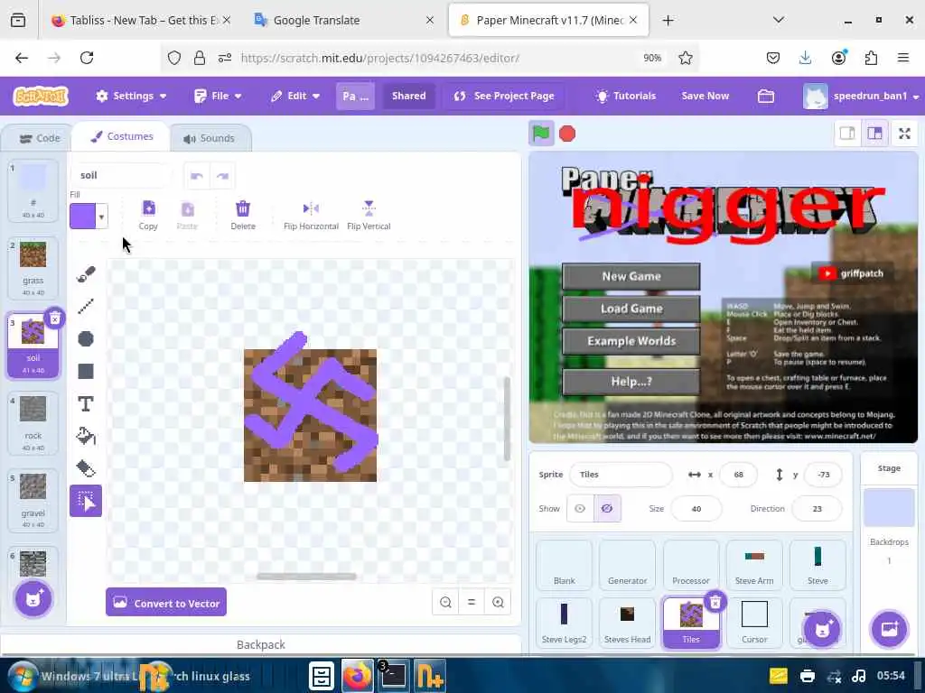Viewport: 925px width, 693px height.
Task: Switch to the Sounds tab
Action: [209, 138]
